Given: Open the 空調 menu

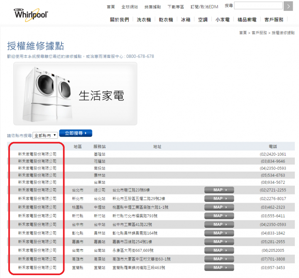Looking at the screenshot, I should (x=203, y=20).
